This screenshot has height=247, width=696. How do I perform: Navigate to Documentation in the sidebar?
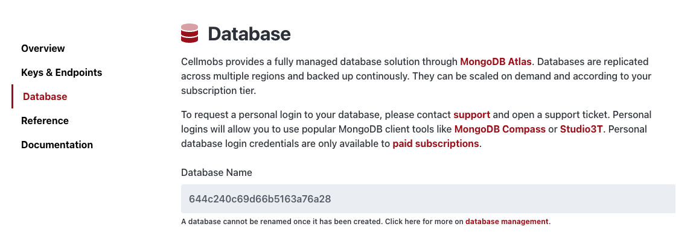57,145
